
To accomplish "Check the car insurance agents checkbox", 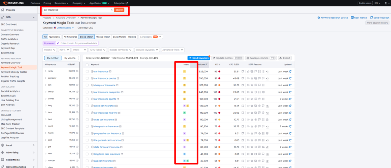I will (87, 99).
